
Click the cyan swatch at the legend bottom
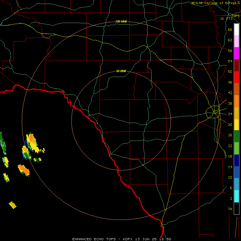[x=236, y=196]
